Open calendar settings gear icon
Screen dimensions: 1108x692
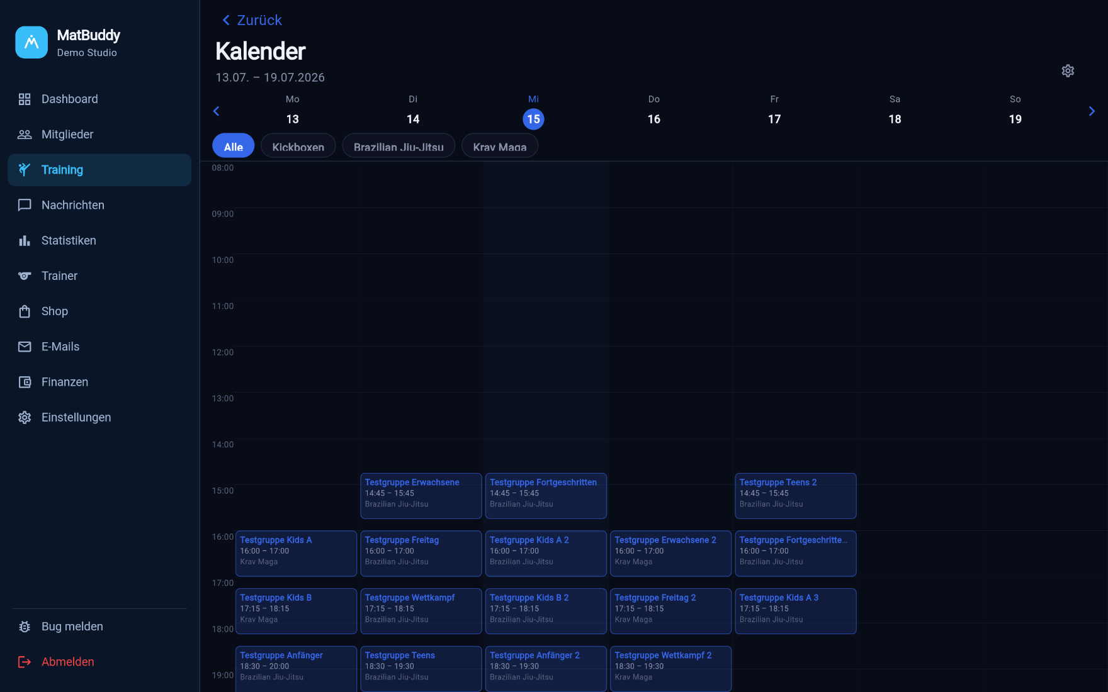click(x=1068, y=70)
